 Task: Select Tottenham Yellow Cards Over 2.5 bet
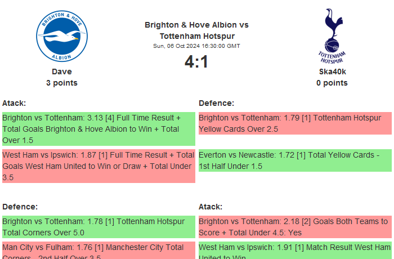(x=295, y=123)
